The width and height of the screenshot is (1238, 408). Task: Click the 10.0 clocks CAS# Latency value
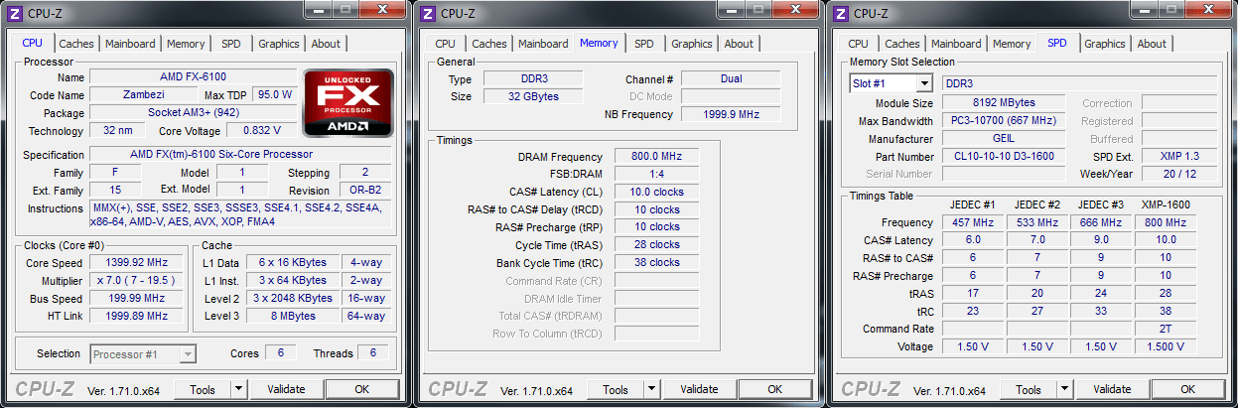655,193
